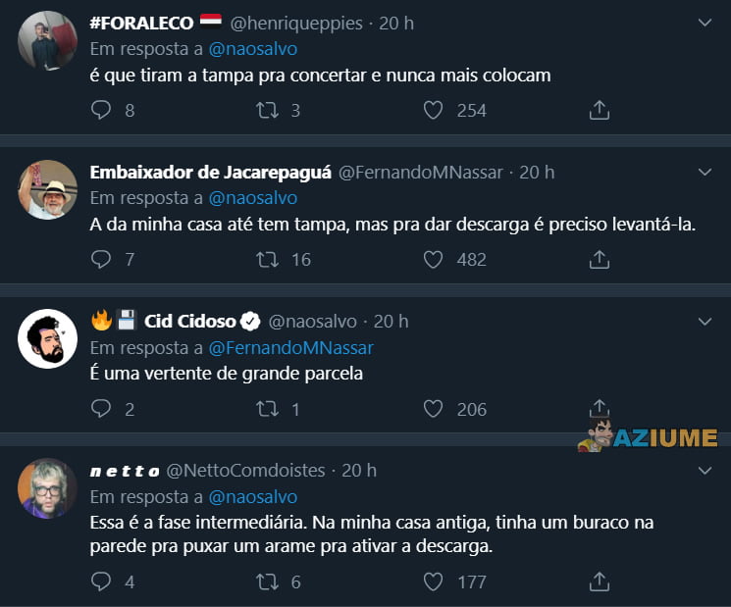Open the @FernandoMNassar mention link
The height and width of the screenshot is (607, 731).
click(290, 347)
